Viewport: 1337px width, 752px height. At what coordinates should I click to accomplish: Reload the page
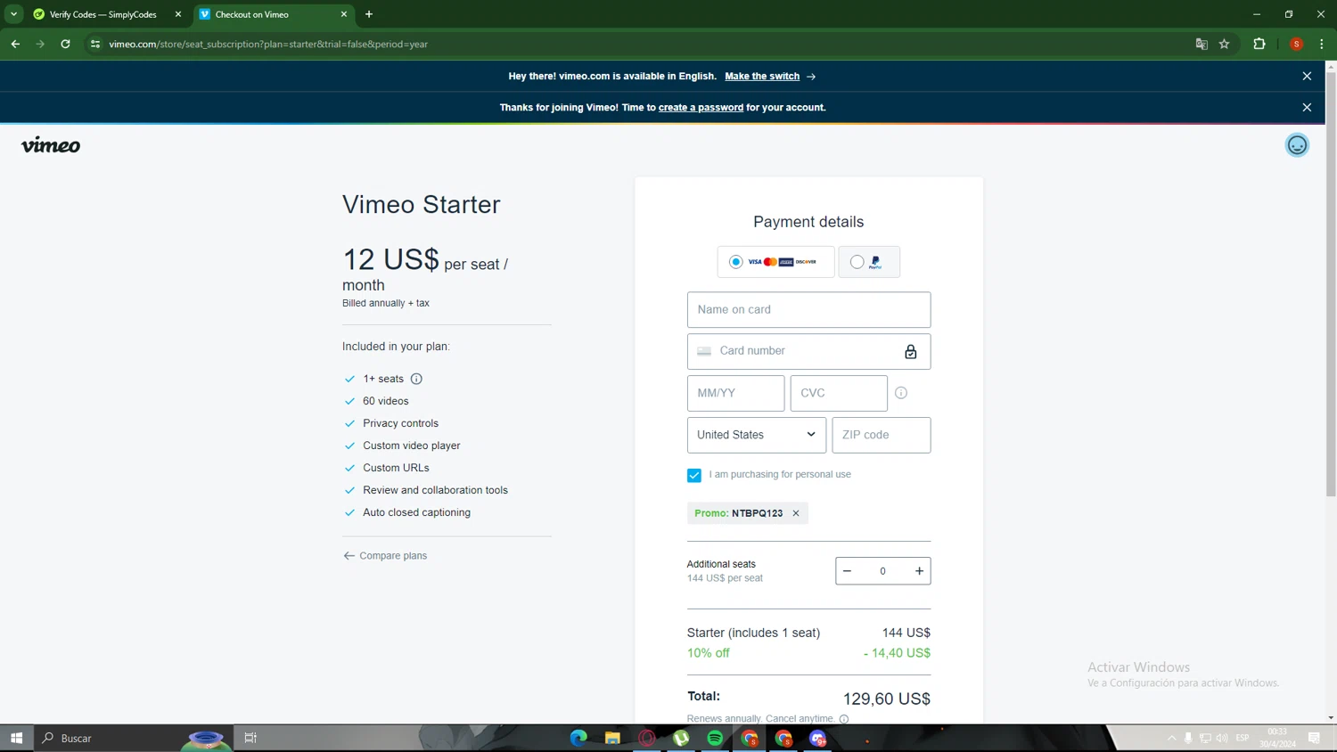tap(65, 44)
